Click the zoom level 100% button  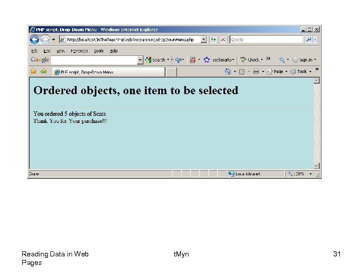[296, 174]
